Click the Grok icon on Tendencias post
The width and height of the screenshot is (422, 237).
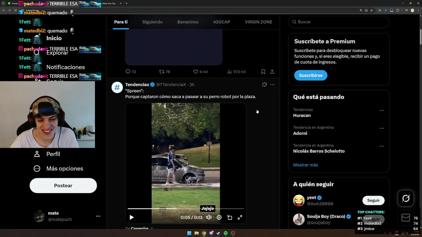click(264, 85)
